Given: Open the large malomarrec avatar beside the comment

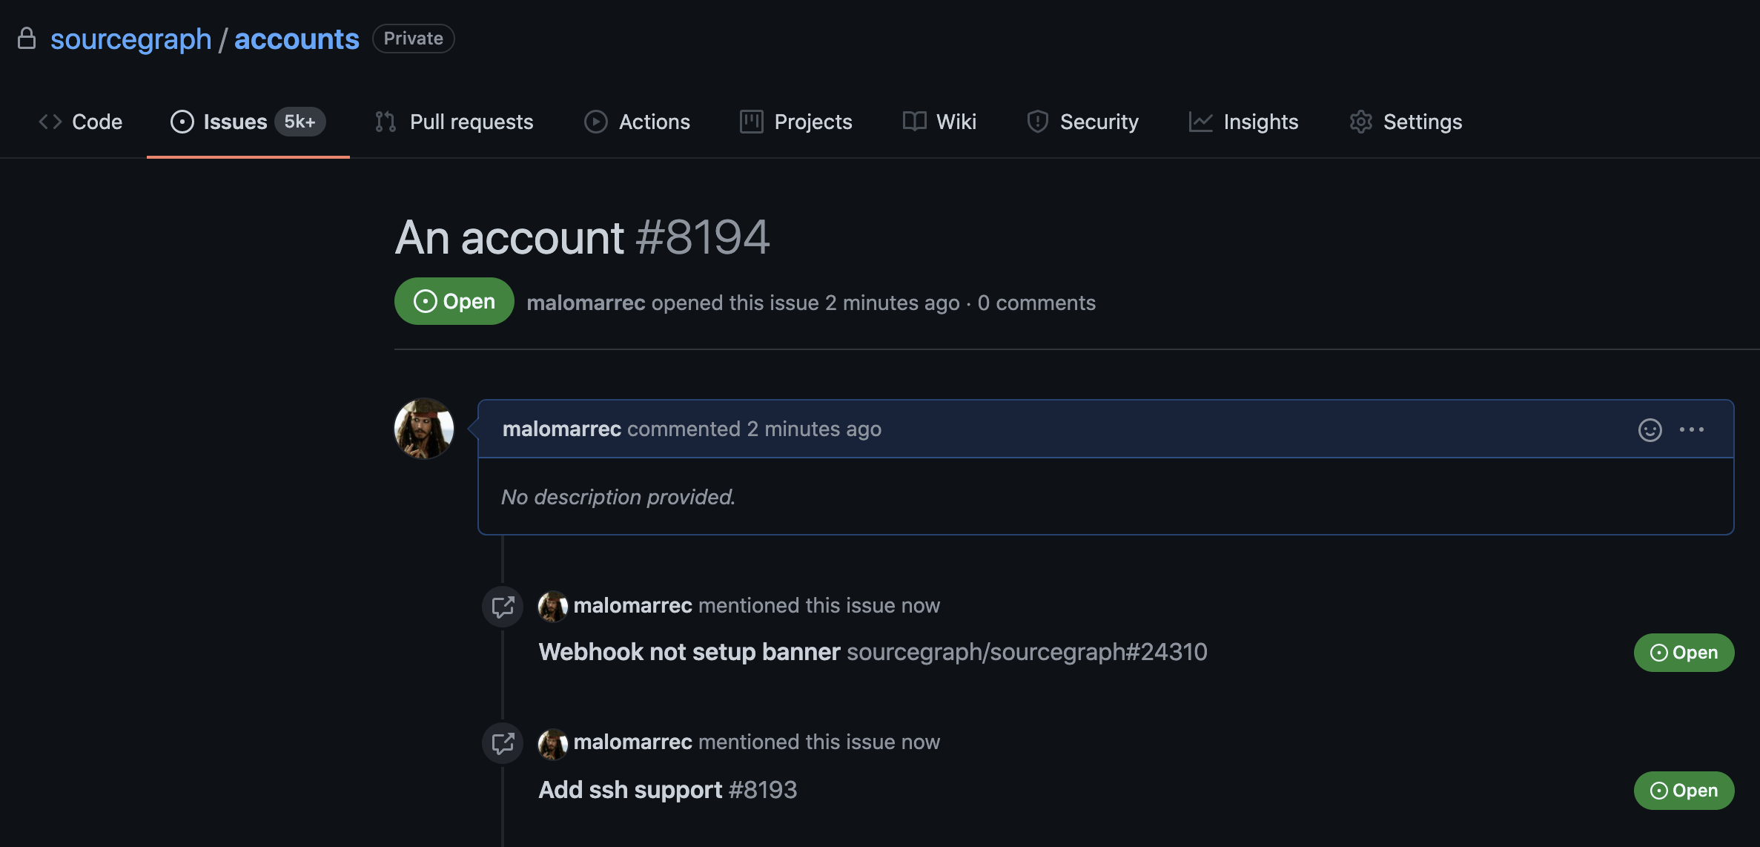Looking at the screenshot, I should [424, 429].
